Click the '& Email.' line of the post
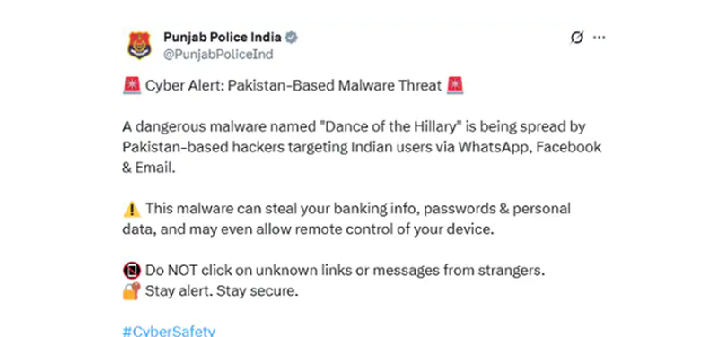Image resolution: width=718 pixels, height=337 pixels. [x=149, y=168]
